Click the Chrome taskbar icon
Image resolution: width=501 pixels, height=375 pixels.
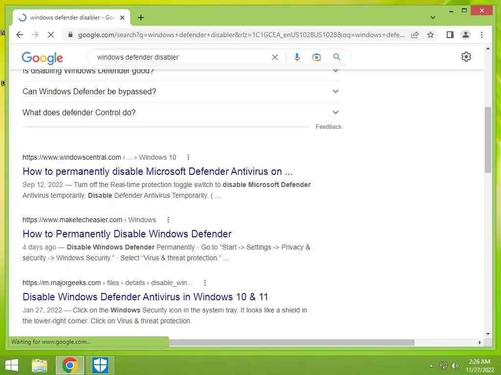[x=70, y=365]
